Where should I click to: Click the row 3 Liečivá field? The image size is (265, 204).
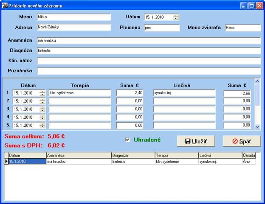(185, 109)
